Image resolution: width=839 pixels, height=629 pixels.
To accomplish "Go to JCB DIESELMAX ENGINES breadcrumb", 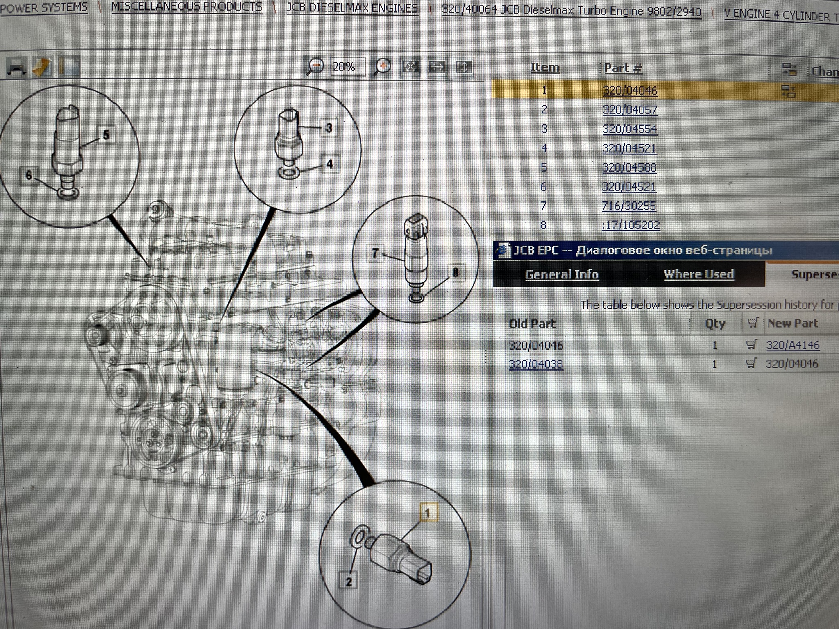I will point(352,8).
